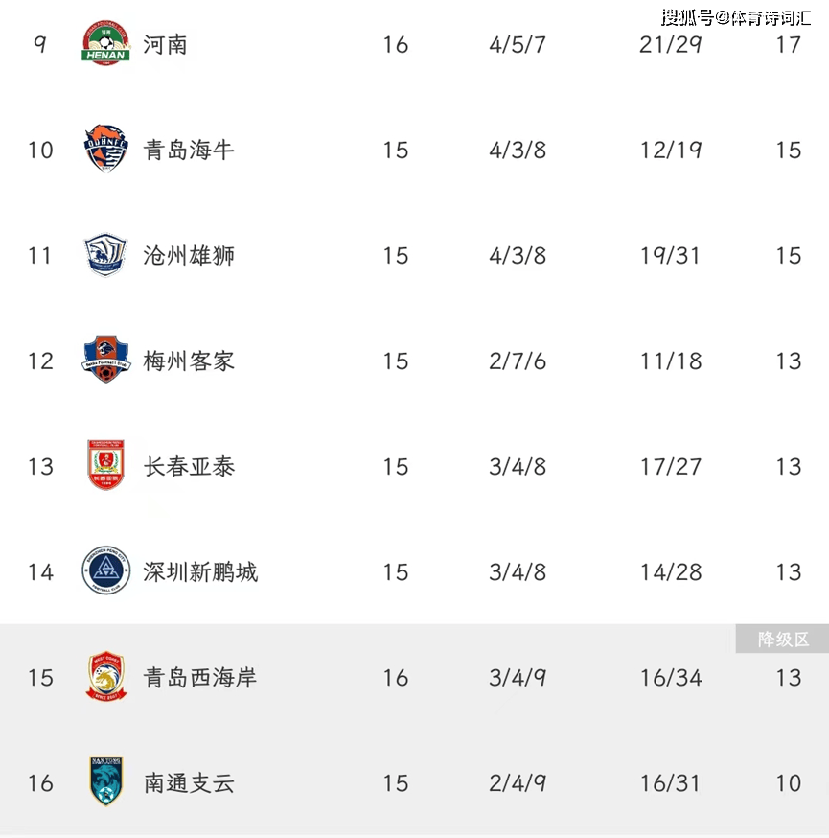Viewport: 829px width, 838px height.
Task: Select the rank 16 number cell
Action: point(40,783)
